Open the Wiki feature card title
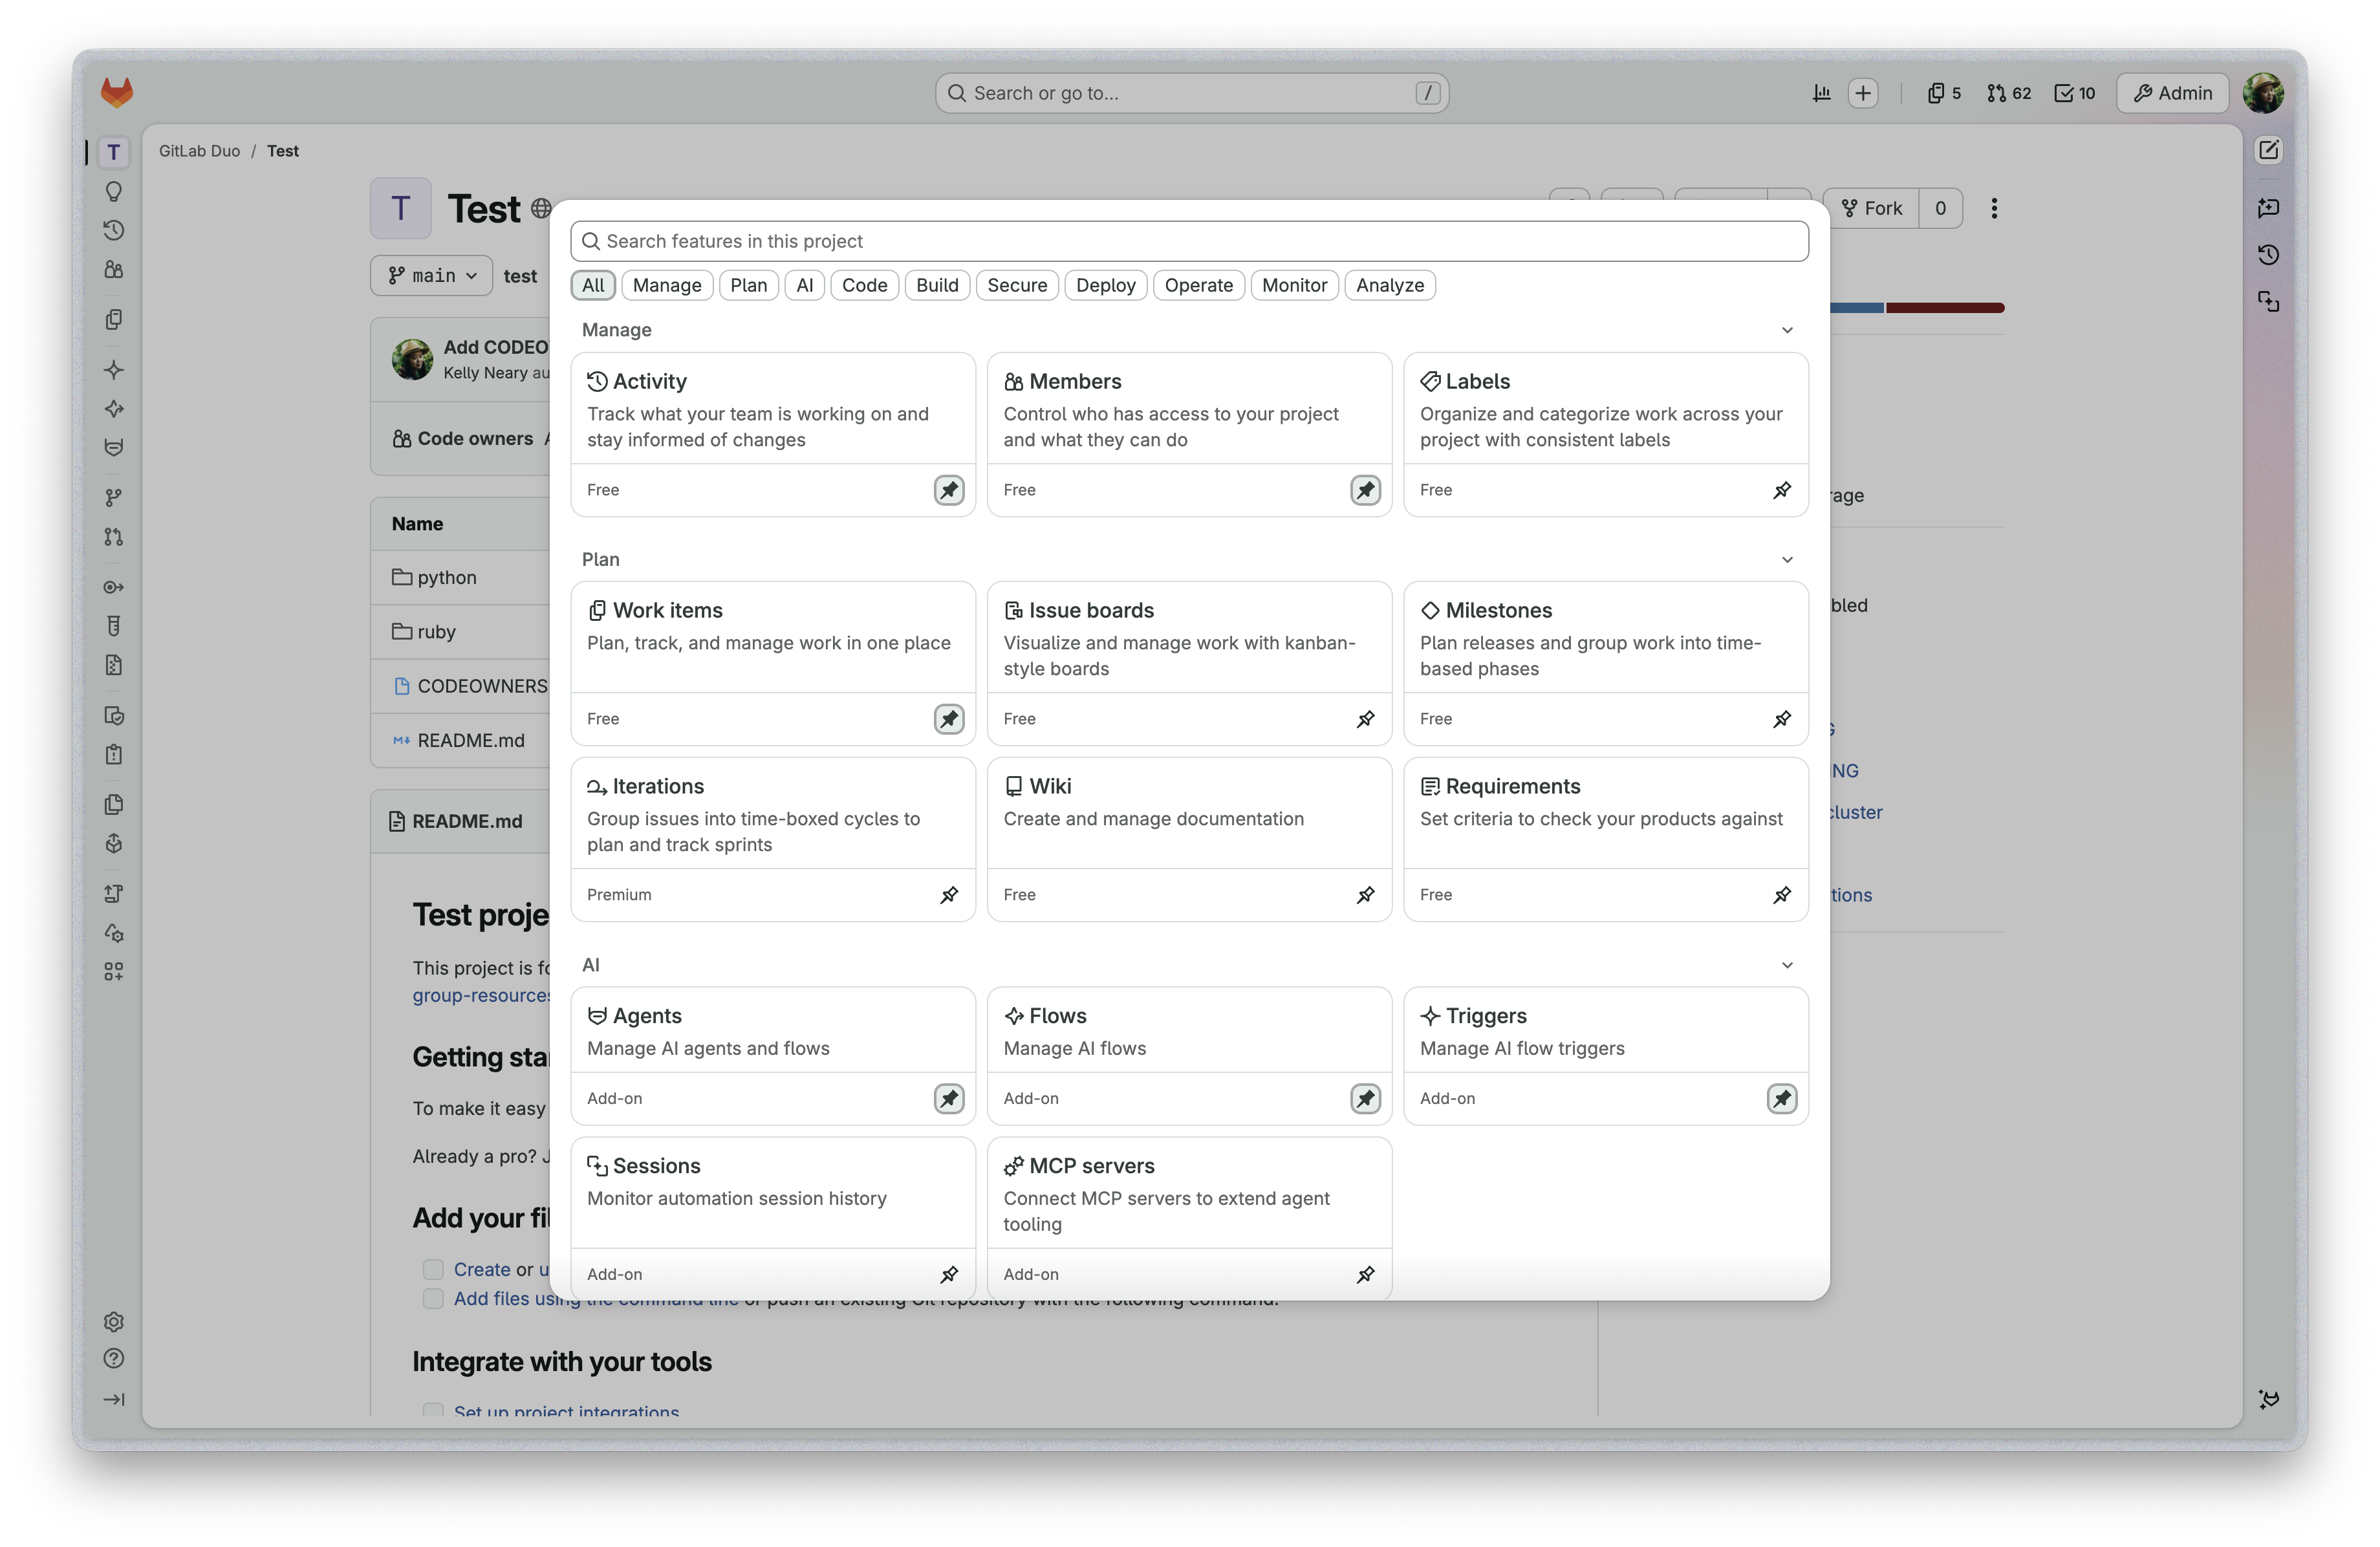 [1050, 786]
